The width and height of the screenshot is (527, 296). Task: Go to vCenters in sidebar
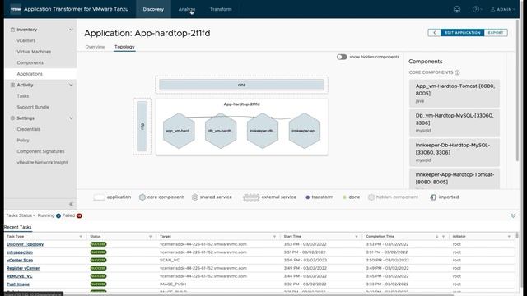coord(26,40)
